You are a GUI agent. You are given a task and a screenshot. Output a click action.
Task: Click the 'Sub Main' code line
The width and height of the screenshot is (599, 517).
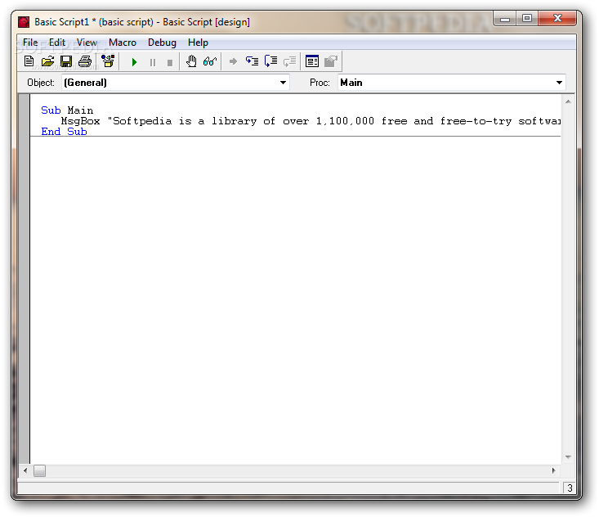[67, 110]
